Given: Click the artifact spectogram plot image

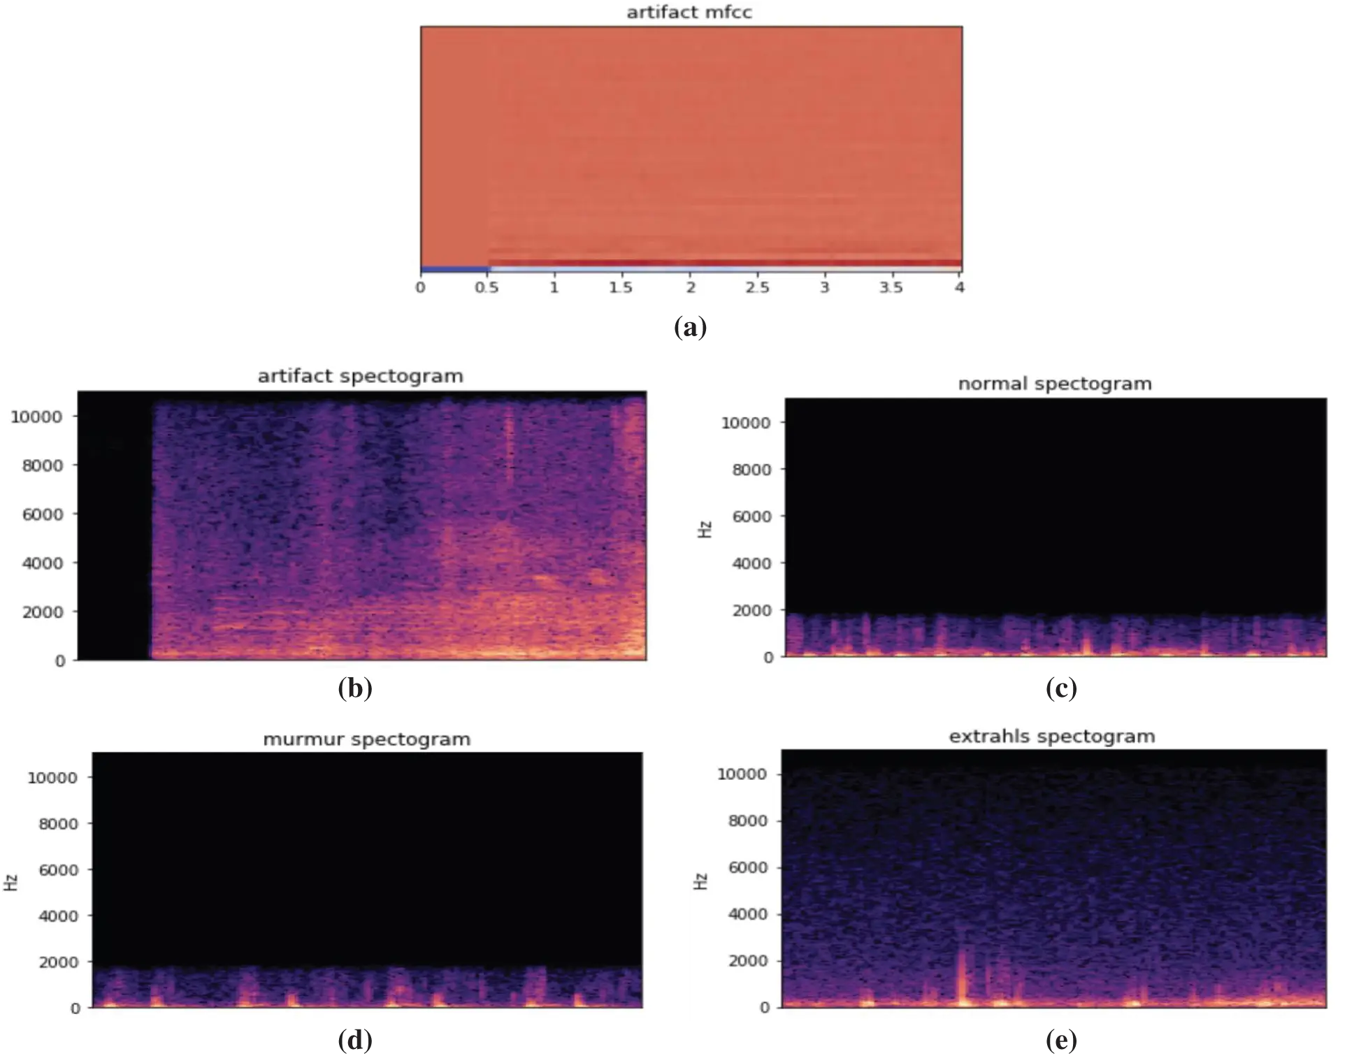Looking at the screenshot, I should click(x=362, y=526).
